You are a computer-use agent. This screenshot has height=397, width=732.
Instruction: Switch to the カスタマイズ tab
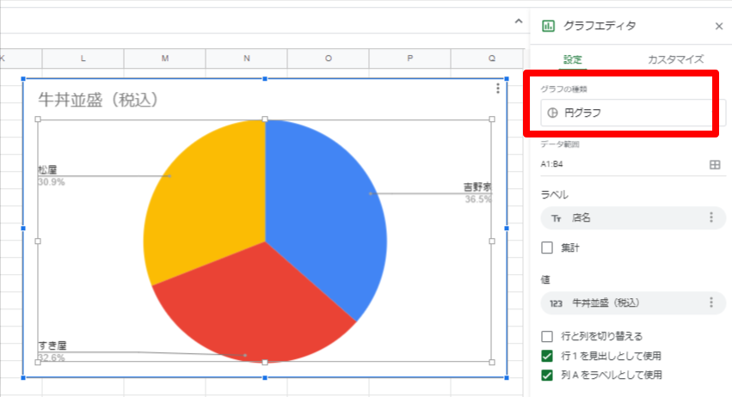pos(675,59)
